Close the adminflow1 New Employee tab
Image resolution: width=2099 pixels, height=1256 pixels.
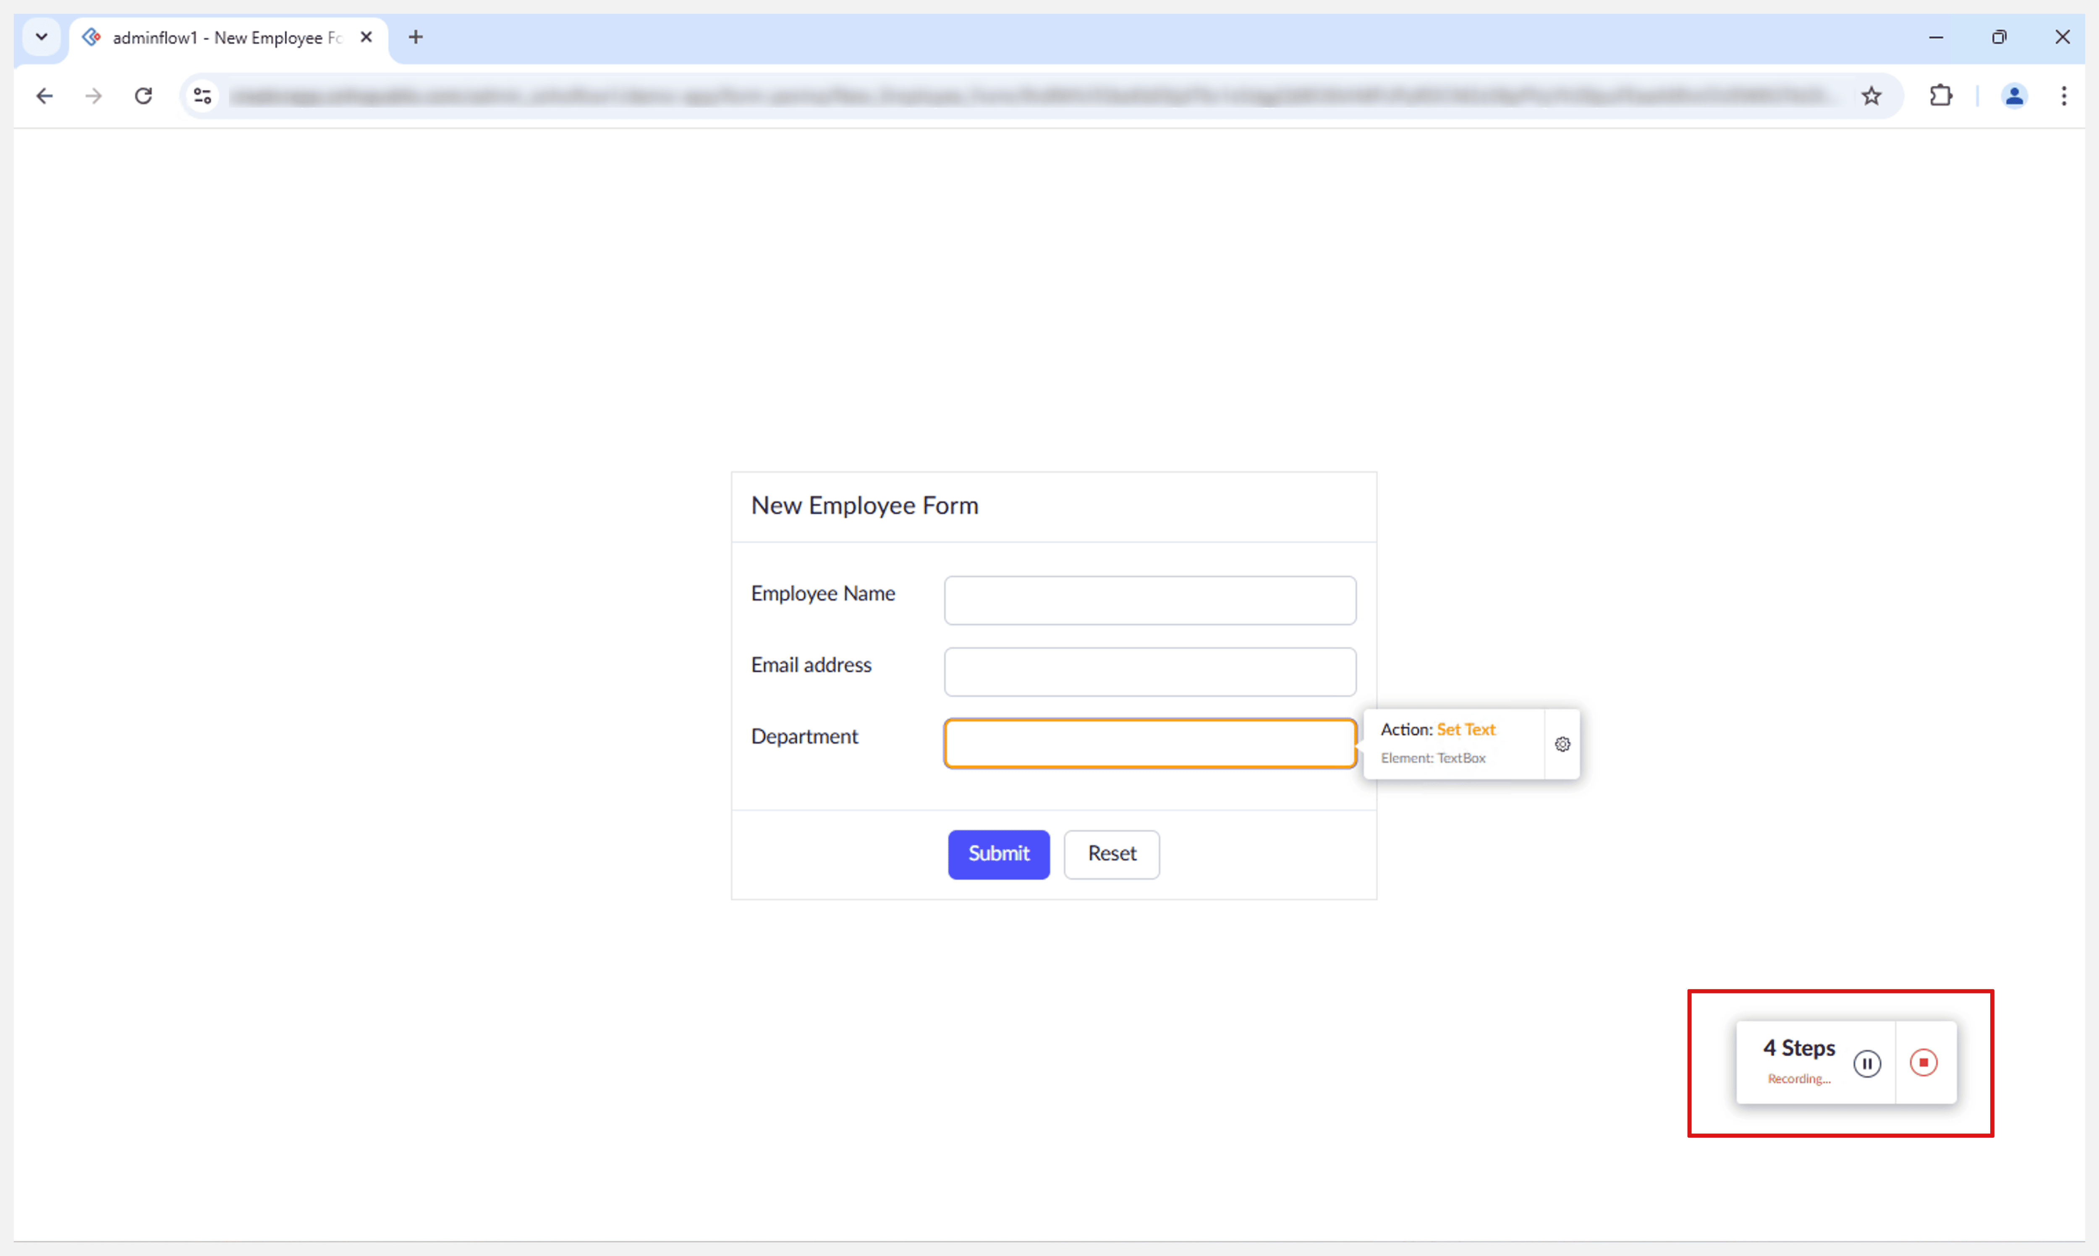coord(366,37)
